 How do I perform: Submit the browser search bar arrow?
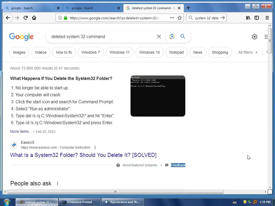(223, 18)
